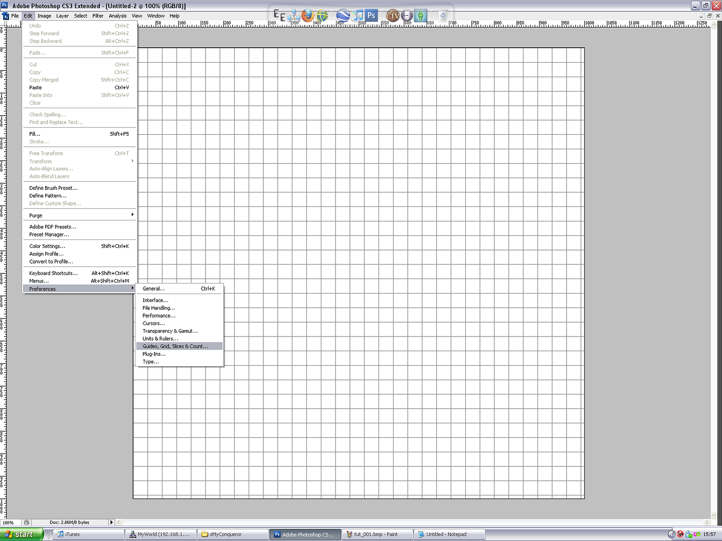The image size is (722, 541).
Task: Open The Sims icon in the dock
Action: [421, 16]
